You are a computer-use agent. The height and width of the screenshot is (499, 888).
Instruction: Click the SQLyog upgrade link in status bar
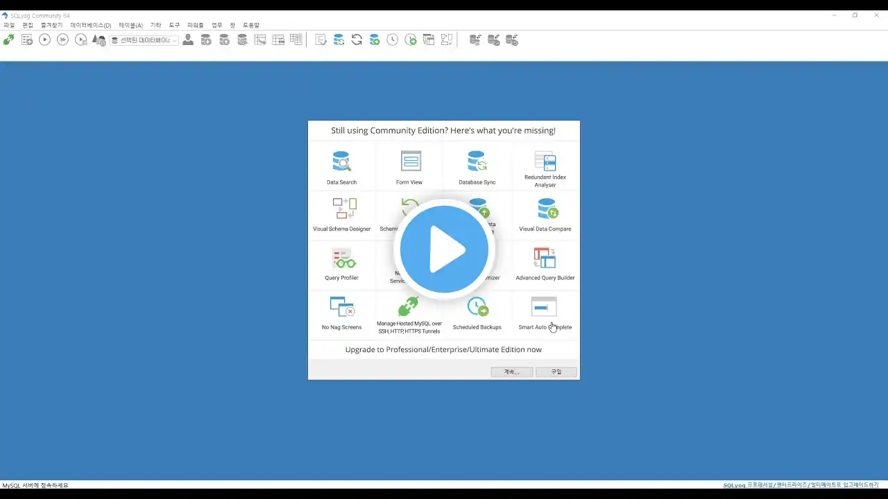click(801, 485)
